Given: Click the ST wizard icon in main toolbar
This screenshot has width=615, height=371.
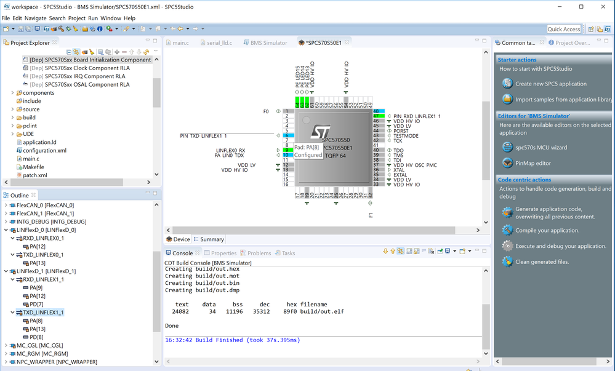Looking at the screenshot, I should click(46, 29).
